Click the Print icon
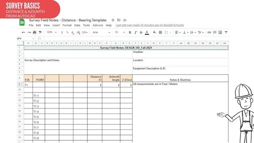This screenshot has width=254, height=143. point(35,33)
